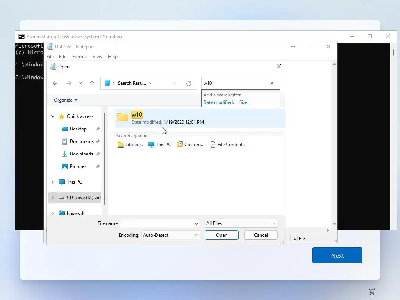400x300 pixels.
Task: Open the File name dropdown arrow
Action: pyautogui.click(x=196, y=223)
